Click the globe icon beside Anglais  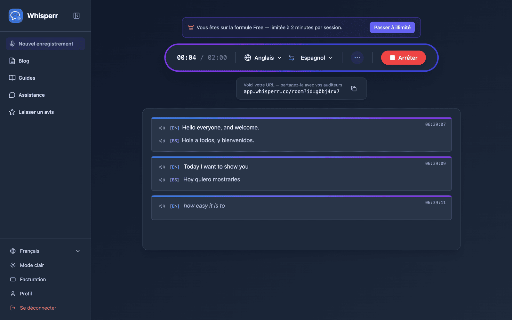248,58
